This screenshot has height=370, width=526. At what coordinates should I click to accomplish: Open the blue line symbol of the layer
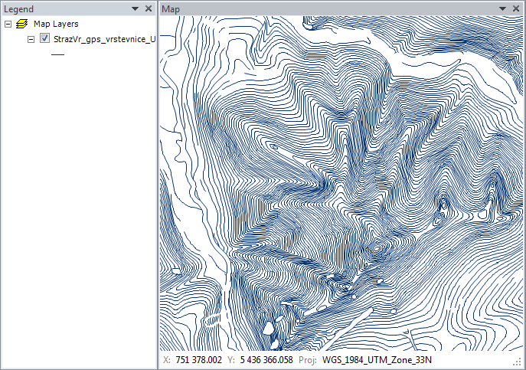click(x=57, y=54)
